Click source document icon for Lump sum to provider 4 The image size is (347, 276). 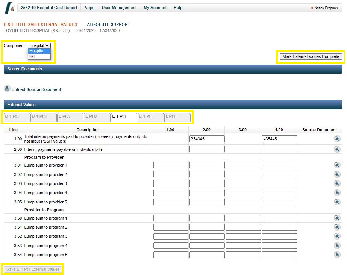click(337, 193)
